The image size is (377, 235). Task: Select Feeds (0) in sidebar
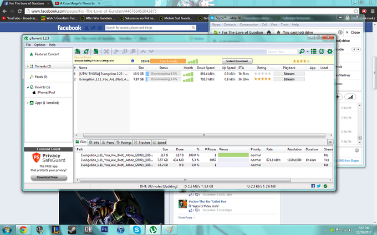coord(41,77)
